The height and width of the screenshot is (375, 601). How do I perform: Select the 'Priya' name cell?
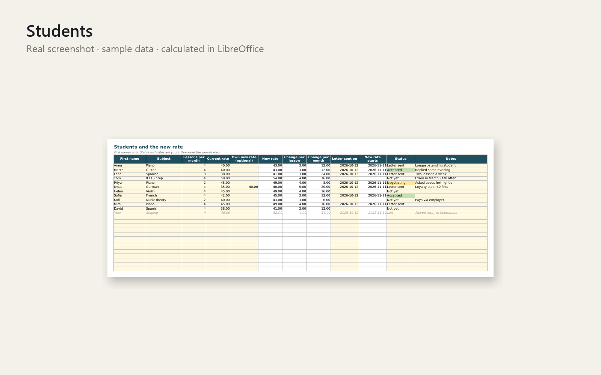130,183
